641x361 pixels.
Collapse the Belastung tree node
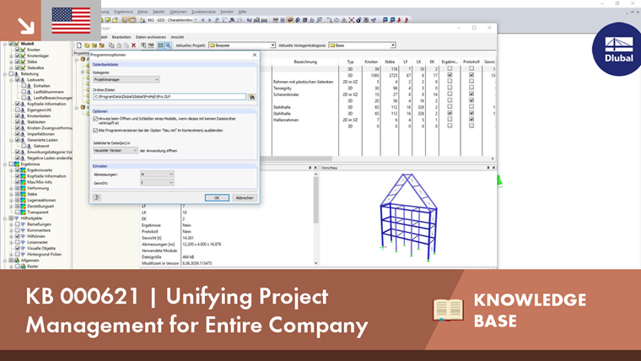click(5, 74)
